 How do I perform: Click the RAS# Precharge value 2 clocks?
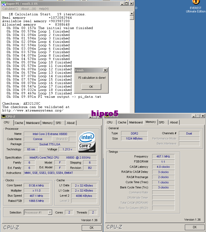[x=163, y=177]
